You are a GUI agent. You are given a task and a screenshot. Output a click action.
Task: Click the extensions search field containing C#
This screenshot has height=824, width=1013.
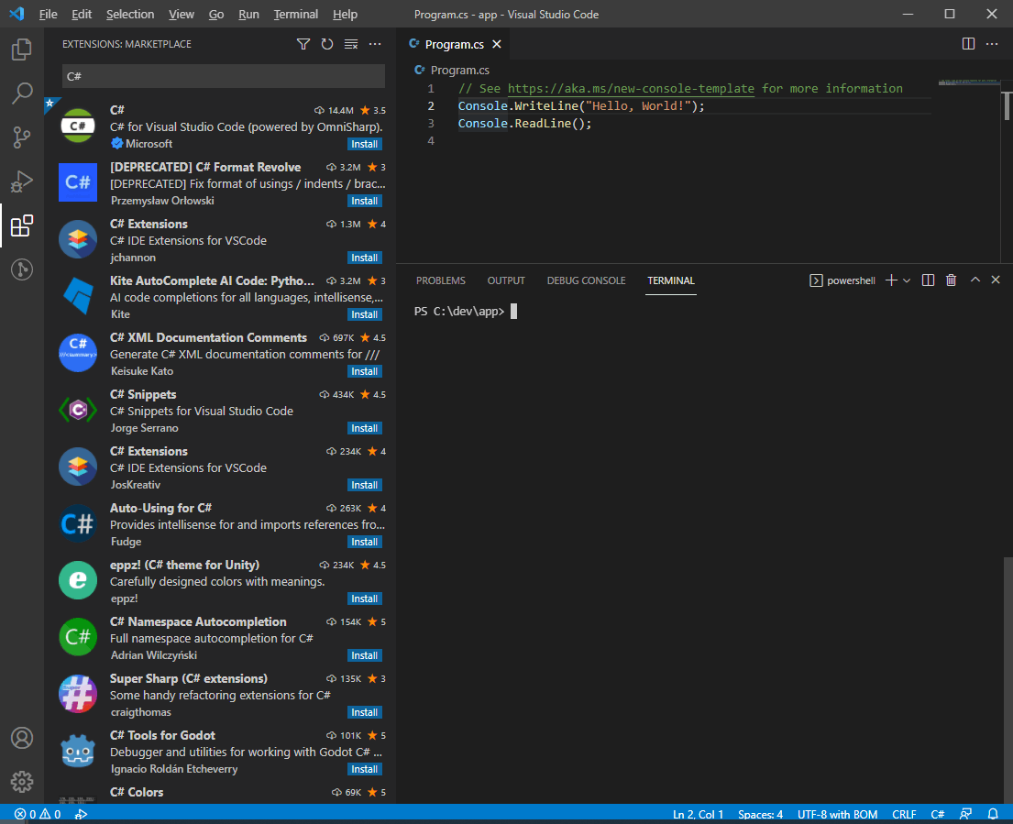tap(224, 76)
